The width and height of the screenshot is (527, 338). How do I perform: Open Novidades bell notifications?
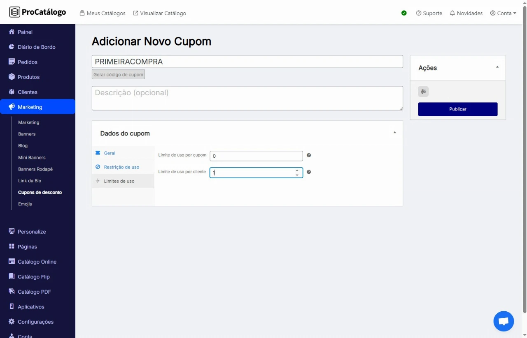(466, 13)
